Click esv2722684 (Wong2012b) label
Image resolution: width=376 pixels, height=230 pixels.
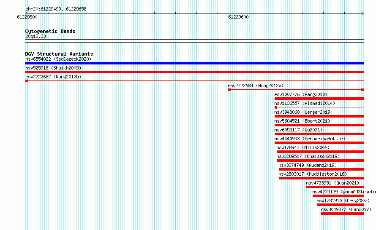tap(256, 86)
